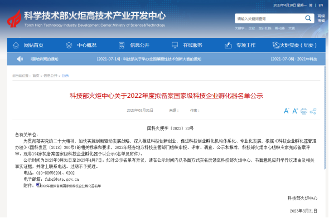The height and width of the screenshot is (218, 329).
Task: Click the 大赛 keyword link
Action: (292, 28)
